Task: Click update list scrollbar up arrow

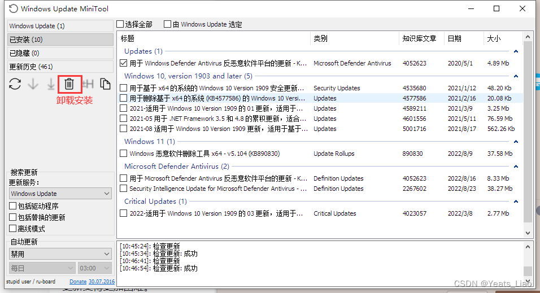Action: (x=528, y=37)
